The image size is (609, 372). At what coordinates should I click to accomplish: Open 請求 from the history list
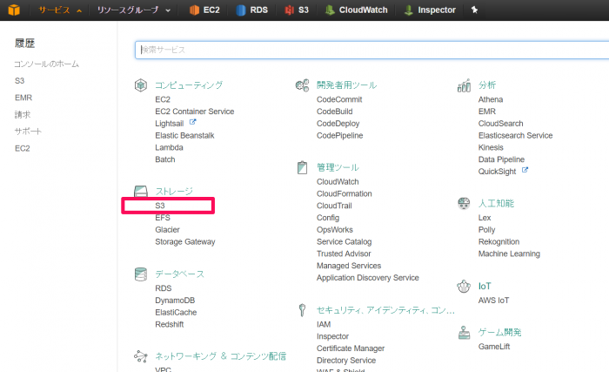(x=22, y=114)
